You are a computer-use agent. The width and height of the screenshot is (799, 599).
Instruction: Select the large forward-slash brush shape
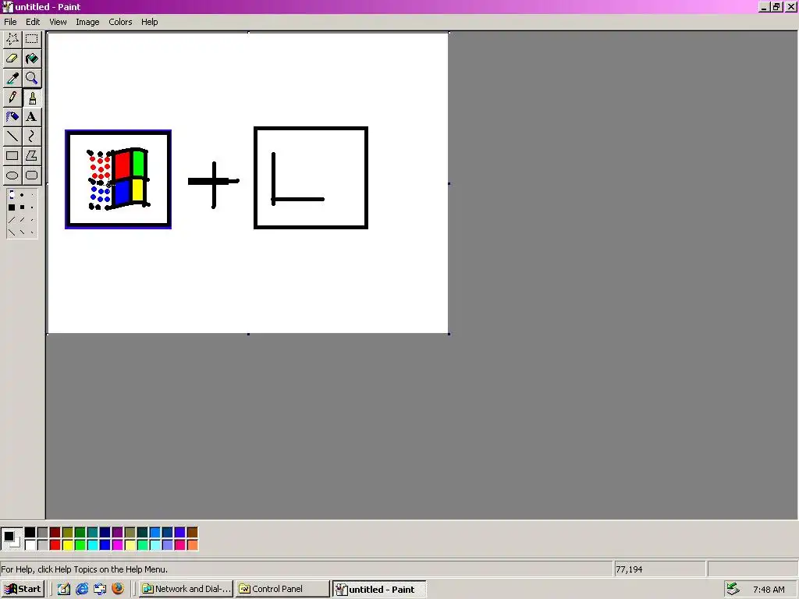tap(12, 220)
